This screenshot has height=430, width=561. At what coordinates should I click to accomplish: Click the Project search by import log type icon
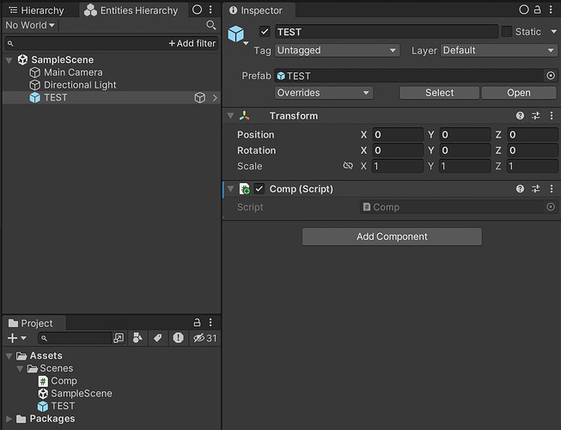pyautogui.click(x=178, y=338)
